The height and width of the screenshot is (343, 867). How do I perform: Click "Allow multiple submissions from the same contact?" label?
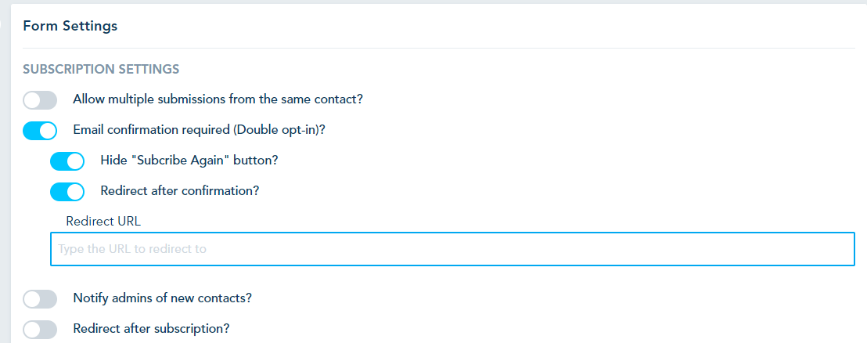click(x=218, y=99)
